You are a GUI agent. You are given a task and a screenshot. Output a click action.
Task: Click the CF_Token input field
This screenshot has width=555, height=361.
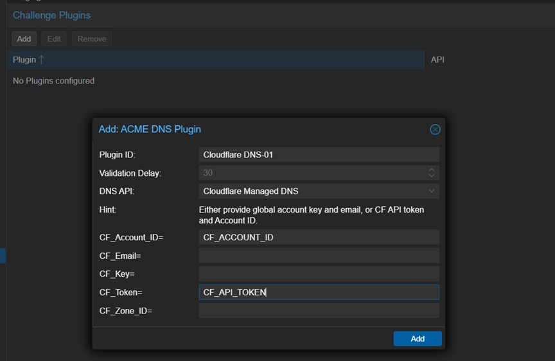pyautogui.click(x=319, y=292)
